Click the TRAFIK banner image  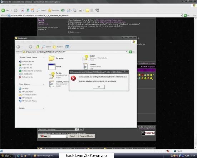click(x=148, y=133)
